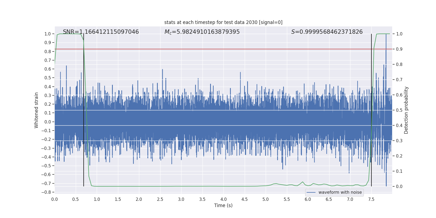Click the right axis tick label 0.2
This screenshot has height=218, width=436.
(x=399, y=156)
